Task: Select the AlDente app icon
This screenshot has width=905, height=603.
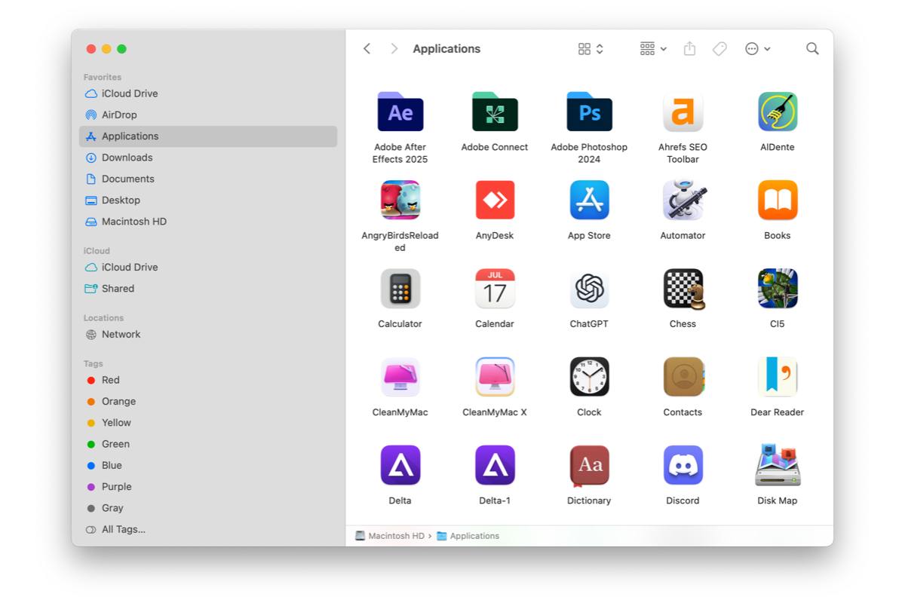Action: (778, 112)
